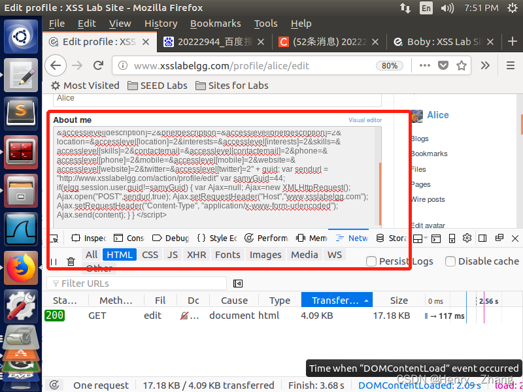Open Wire posts link
Image resolution: width=523 pixels, height=392 pixels.
(428, 200)
